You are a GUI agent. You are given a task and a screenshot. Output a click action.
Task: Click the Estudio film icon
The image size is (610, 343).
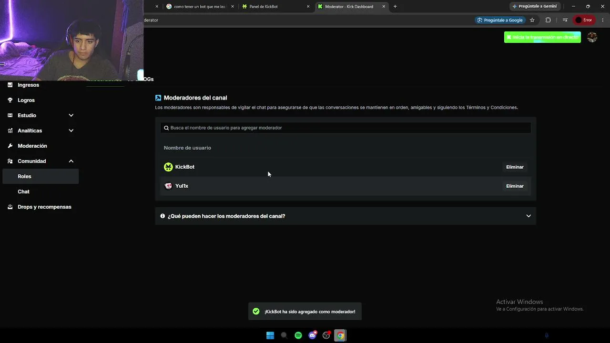10,115
